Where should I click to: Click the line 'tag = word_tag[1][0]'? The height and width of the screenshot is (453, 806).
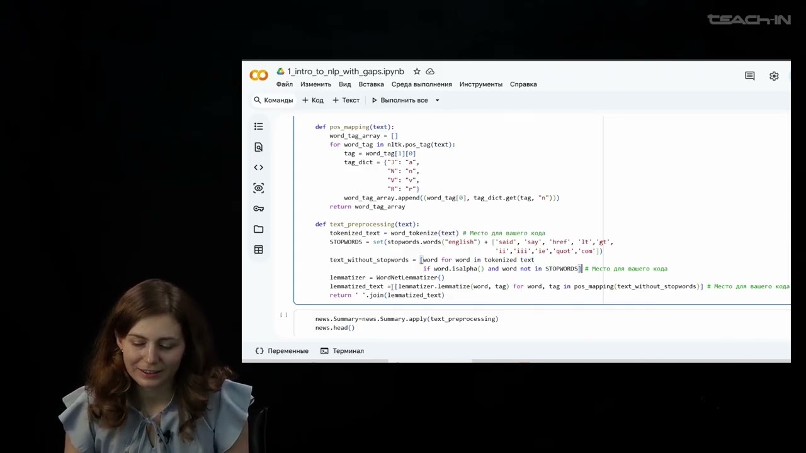380,154
